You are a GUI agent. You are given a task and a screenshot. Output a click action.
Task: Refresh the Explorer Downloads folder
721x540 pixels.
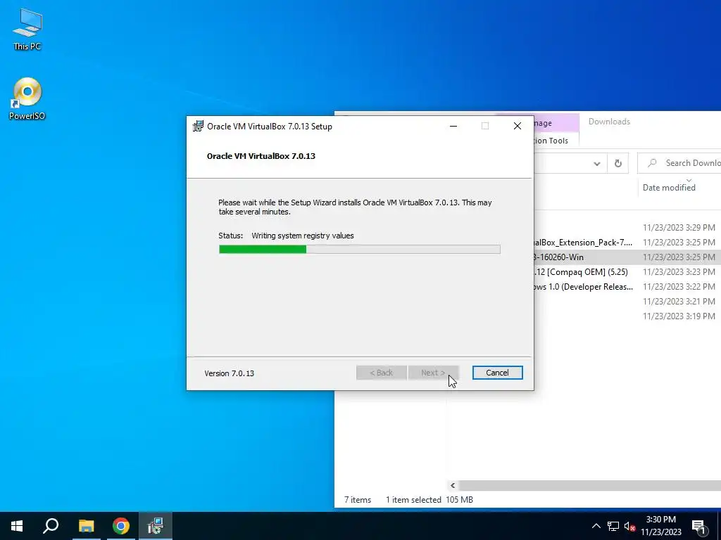coord(618,163)
